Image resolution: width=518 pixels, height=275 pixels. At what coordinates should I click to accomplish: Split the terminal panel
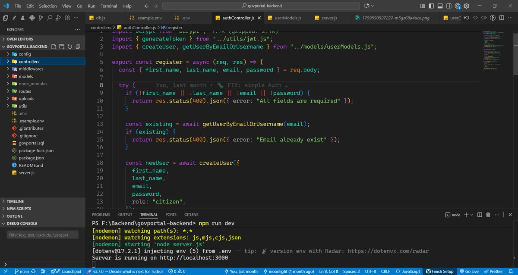coord(480,215)
